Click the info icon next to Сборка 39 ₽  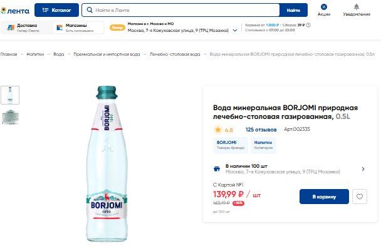point(308,25)
